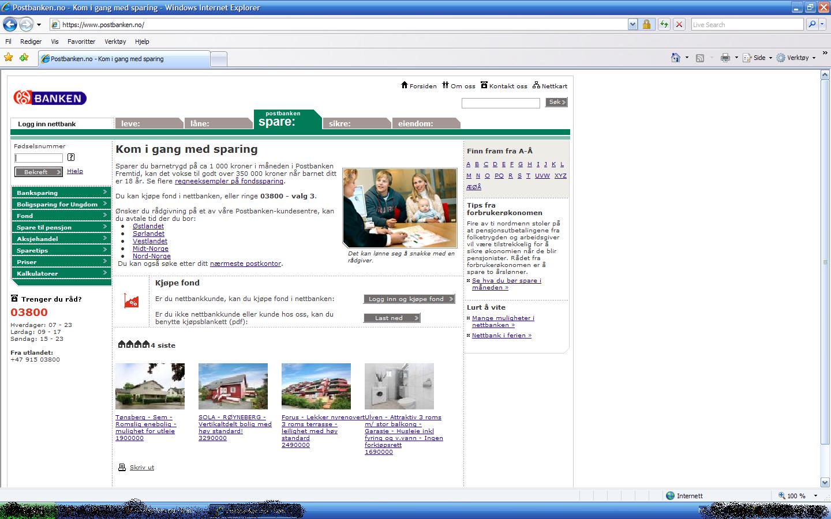Click the question mark help icon
The image size is (831, 519).
[x=71, y=157]
